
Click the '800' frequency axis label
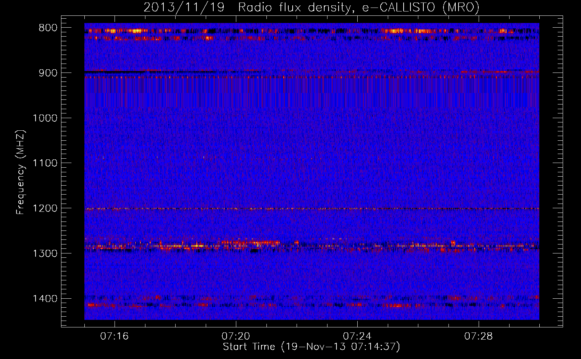click(48, 28)
